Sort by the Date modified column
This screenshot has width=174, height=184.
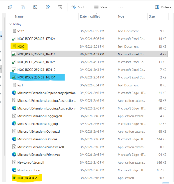(x=90, y=16)
